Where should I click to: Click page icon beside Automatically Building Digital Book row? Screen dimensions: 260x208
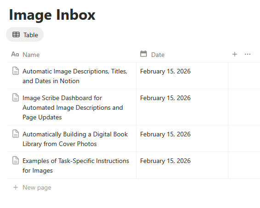tap(16, 134)
